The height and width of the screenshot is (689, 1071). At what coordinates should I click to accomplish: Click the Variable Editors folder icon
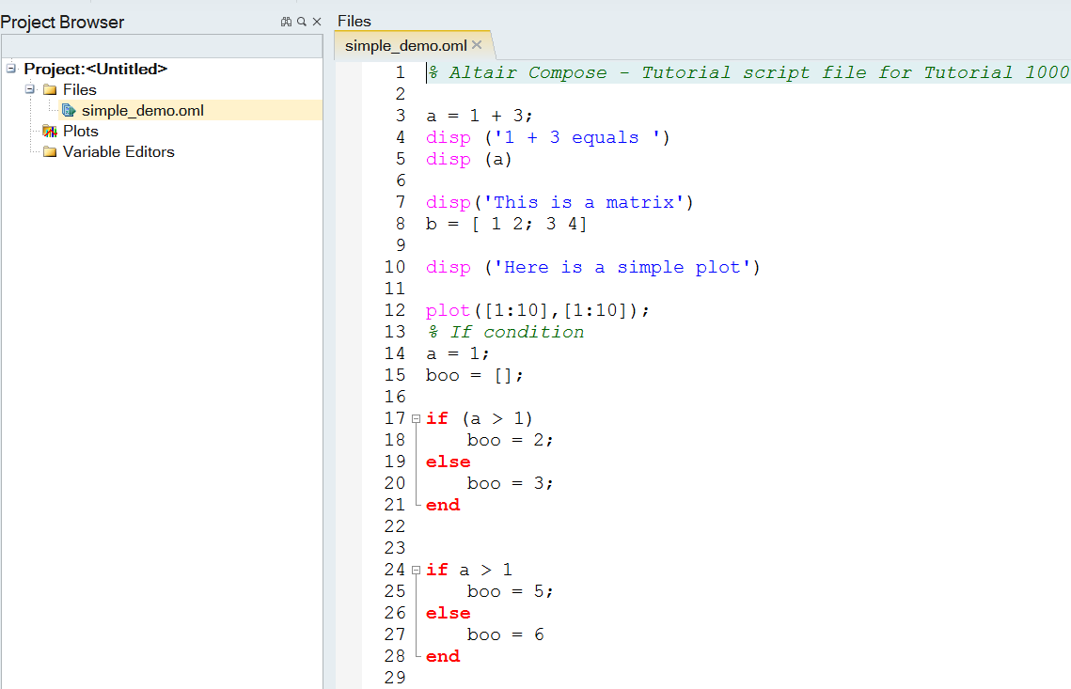point(50,152)
